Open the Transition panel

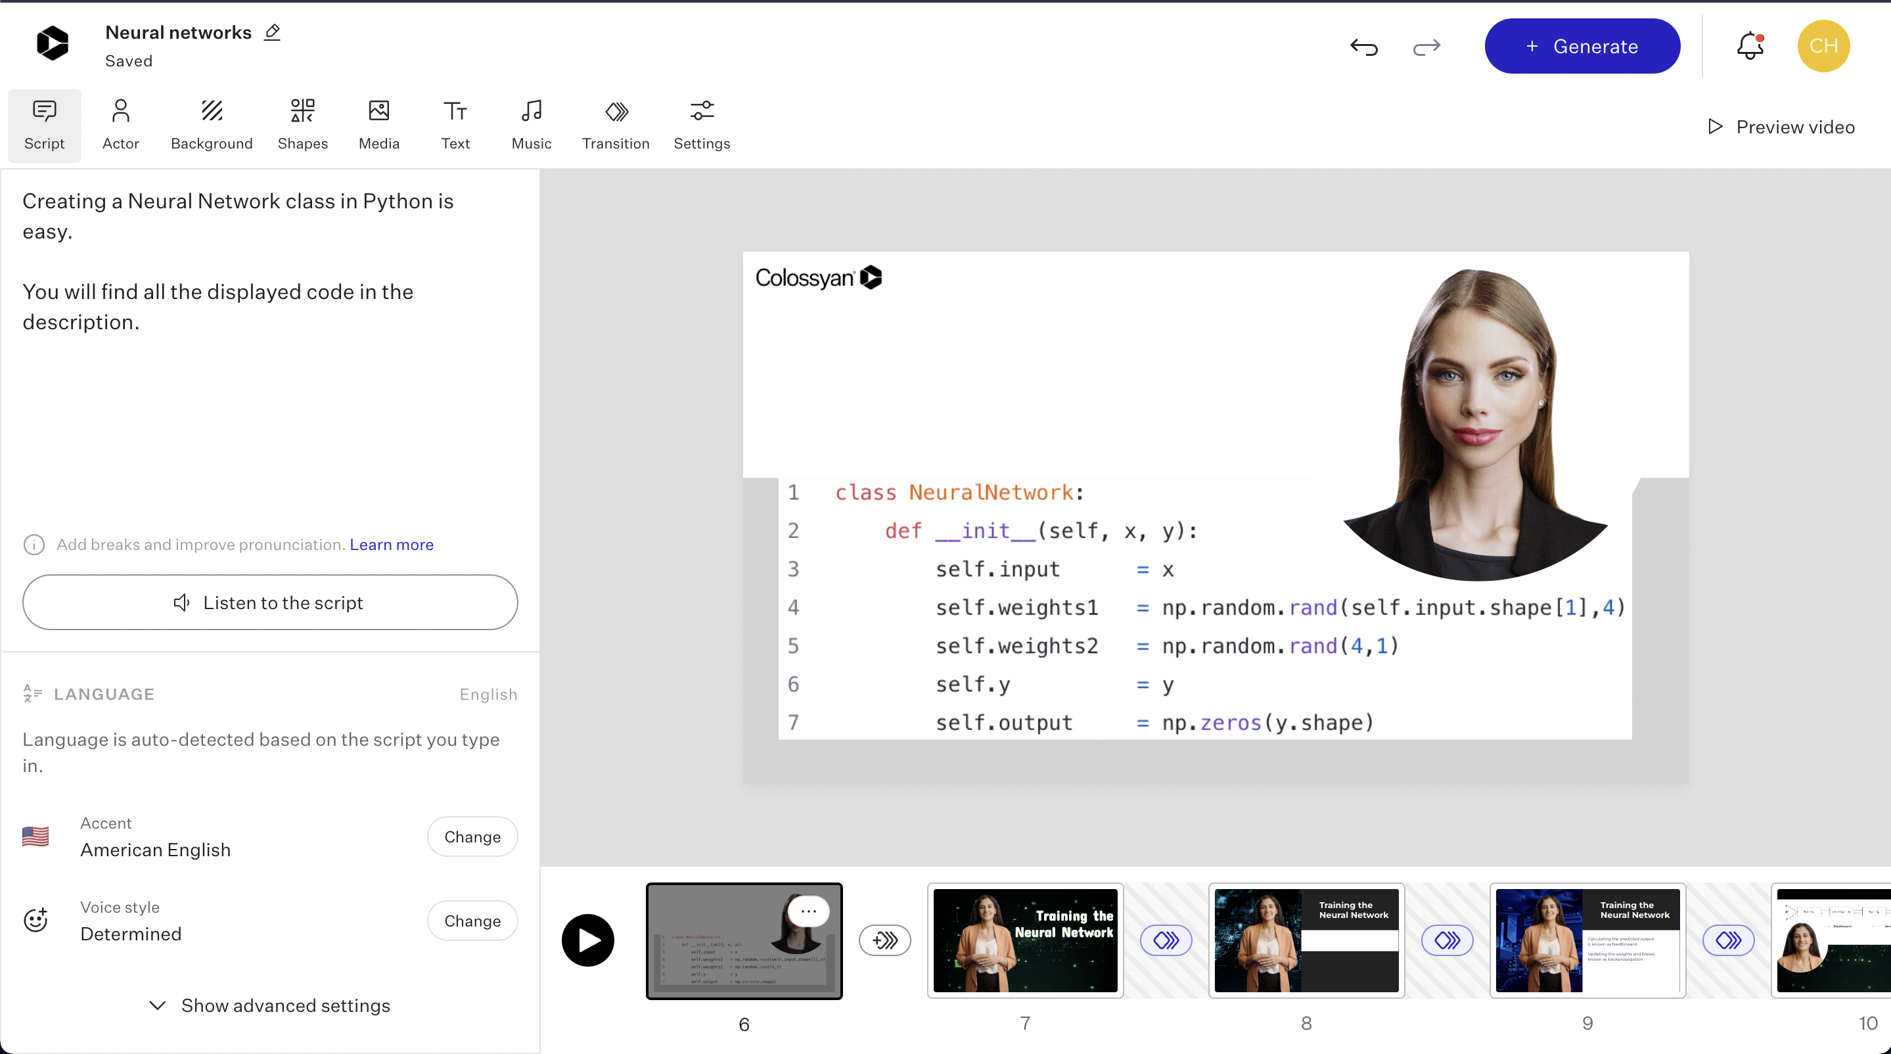pyautogui.click(x=615, y=125)
